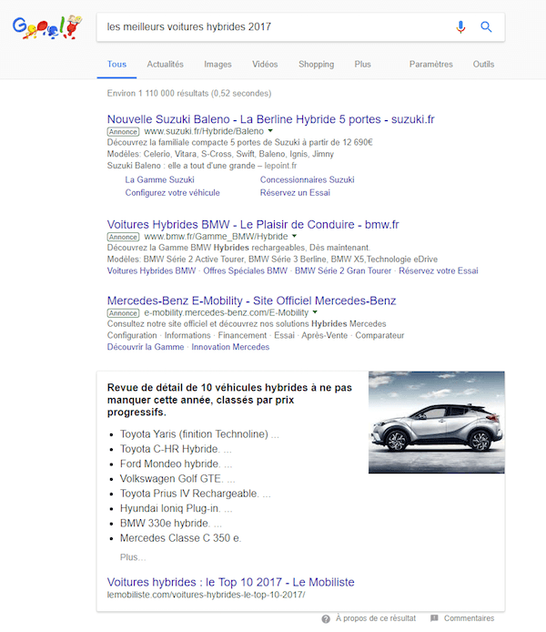Open Réservez votre Essai BMW sitelink
The image size is (546, 632).
(439, 270)
